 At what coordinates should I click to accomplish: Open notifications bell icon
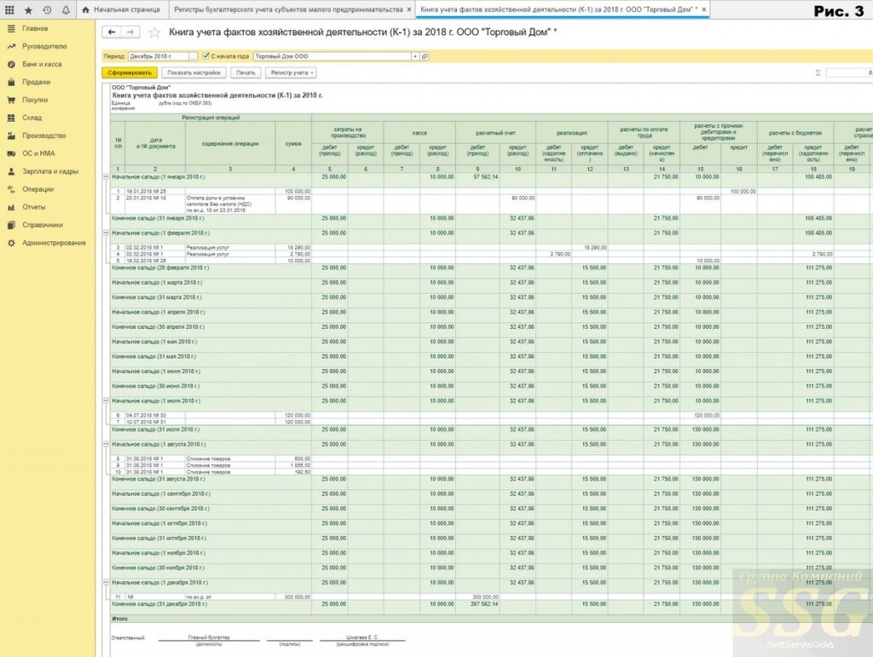coord(66,10)
